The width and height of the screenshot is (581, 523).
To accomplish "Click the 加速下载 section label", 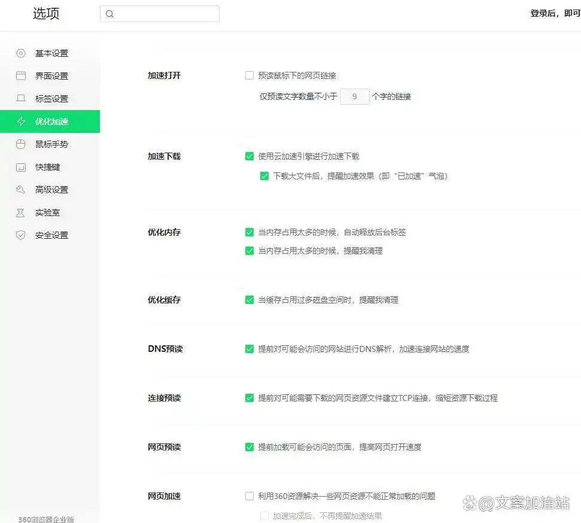I will point(164,156).
